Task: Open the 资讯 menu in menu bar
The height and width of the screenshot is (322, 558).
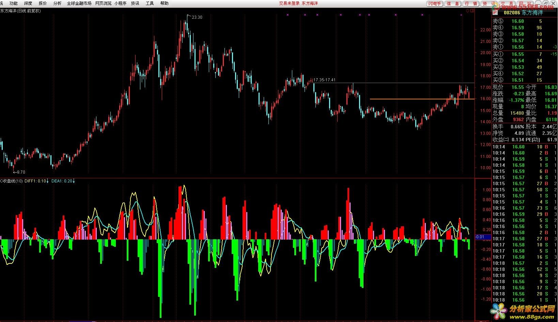Action: coord(135,3)
